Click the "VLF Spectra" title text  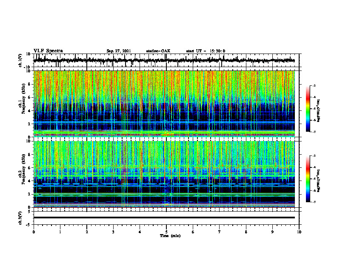[48, 51]
